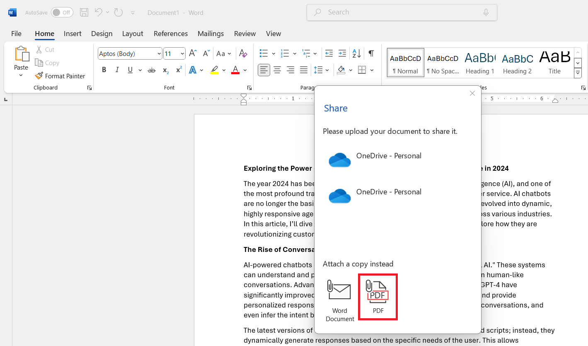
Task: Apply strikethrough formatting
Action: click(x=152, y=70)
